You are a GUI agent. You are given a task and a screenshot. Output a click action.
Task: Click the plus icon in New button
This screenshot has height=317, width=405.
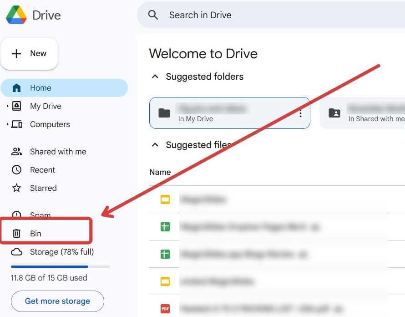point(16,54)
